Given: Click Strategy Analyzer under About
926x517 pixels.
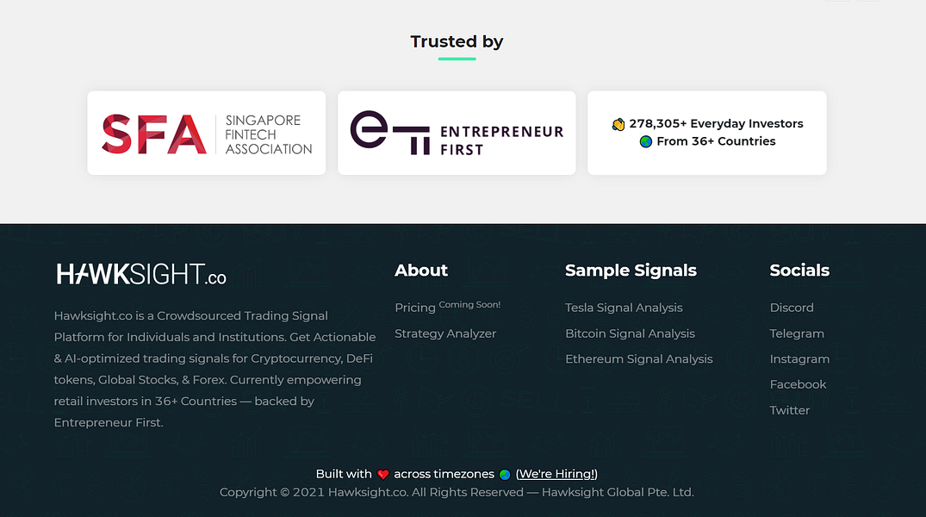Looking at the screenshot, I should coord(445,333).
